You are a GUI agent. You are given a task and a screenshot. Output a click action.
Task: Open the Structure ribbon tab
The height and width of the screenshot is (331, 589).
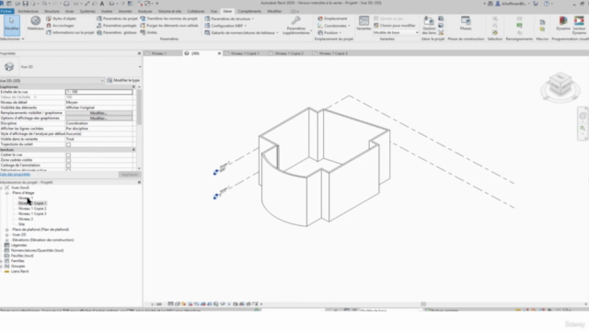52,11
